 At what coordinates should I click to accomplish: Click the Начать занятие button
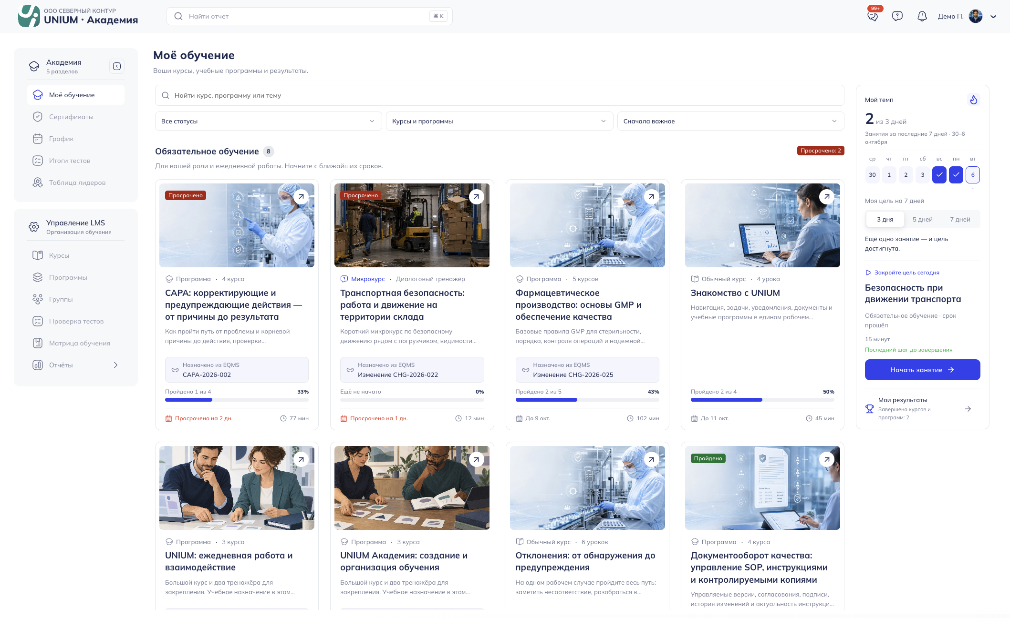922,370
